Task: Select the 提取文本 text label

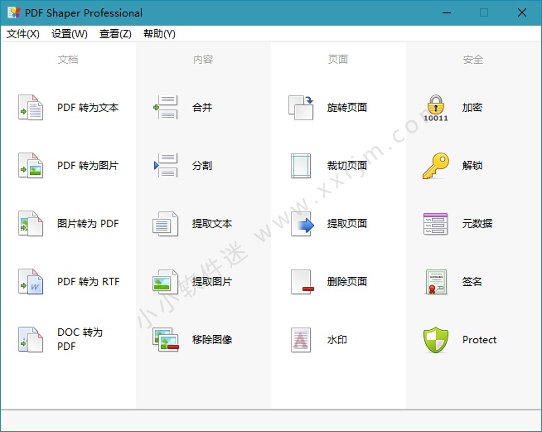Action: tap(212, 223)
